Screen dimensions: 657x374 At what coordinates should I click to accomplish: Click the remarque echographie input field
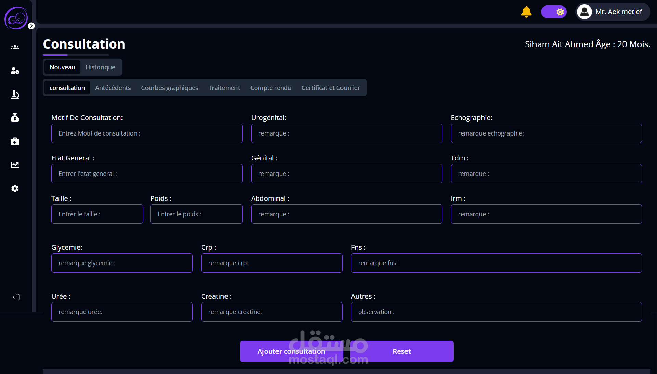[546, 133]
